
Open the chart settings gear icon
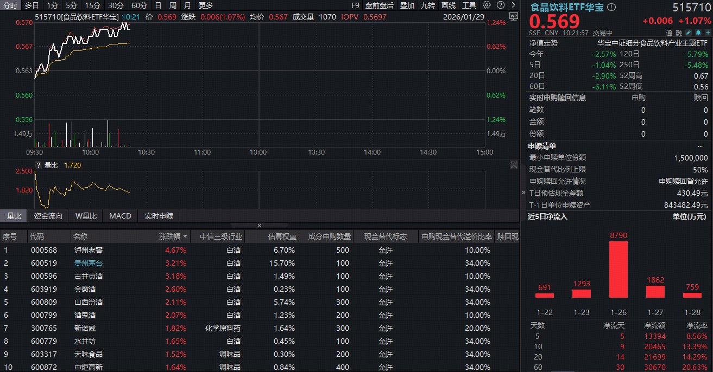click(486, 5)
